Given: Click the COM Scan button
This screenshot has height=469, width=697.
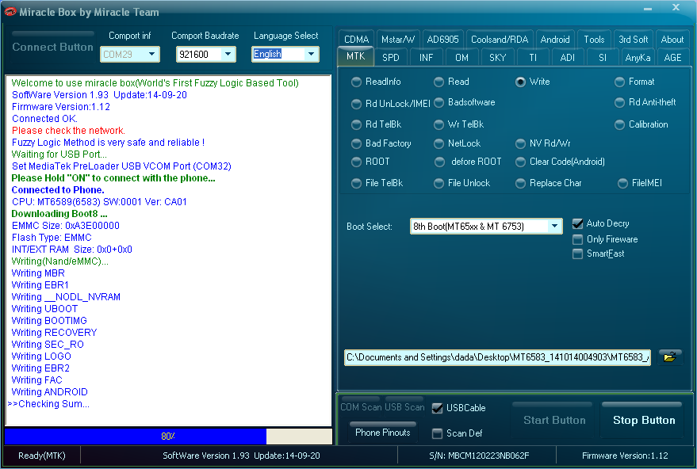Looking at the screenshot, I should coord(361,407).
